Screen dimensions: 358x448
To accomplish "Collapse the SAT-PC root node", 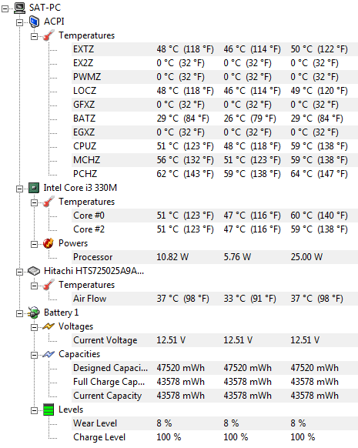I will tap(5, 9).
